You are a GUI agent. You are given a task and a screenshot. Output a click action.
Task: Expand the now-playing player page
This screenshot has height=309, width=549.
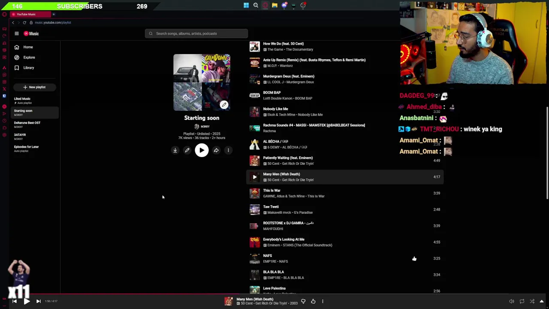542,301
